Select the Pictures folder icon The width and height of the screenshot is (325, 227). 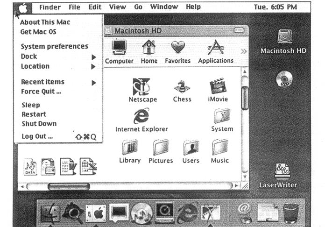[x=161, y=148]
